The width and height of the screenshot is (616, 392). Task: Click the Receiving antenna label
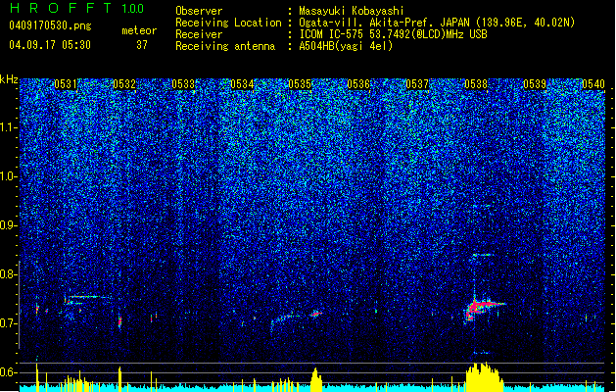225,46
